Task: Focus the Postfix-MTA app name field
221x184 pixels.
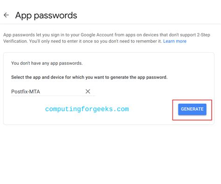Action: click(x=53, y=92)
